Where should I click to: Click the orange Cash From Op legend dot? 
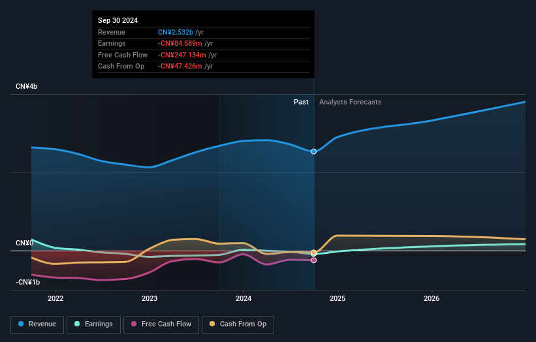(x=212, y=324)
